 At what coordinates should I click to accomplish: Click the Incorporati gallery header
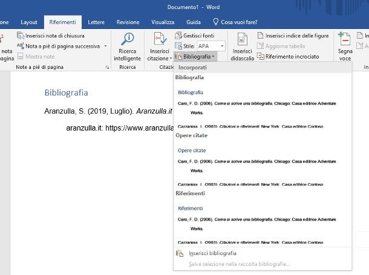[263, 68]
